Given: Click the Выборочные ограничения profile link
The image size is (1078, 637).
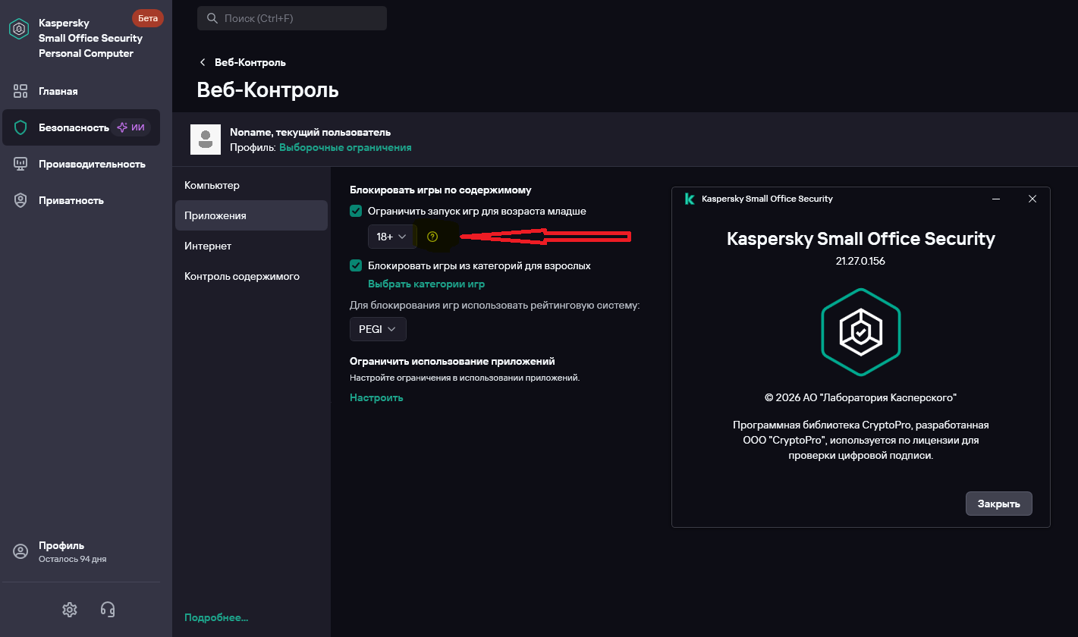Looking at the screenshot, I should tap(345, 147).
